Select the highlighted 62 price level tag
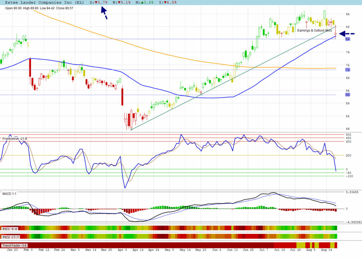The image size is (362, 260). point(348,95)
